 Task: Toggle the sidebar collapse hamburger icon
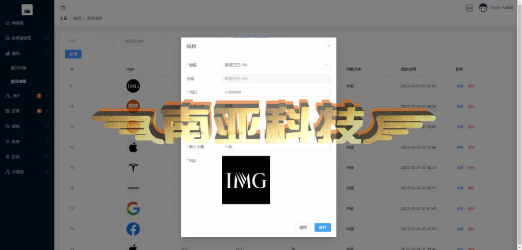(x=63, y=8)
